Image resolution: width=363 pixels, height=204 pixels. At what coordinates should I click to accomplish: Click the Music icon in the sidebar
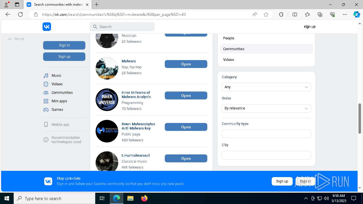(46, 76)
